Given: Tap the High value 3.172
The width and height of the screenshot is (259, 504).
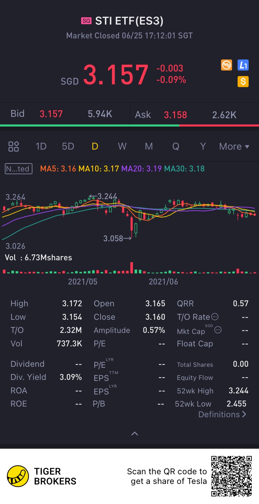Looking at the screenshot, I should [x=72, y=304].
